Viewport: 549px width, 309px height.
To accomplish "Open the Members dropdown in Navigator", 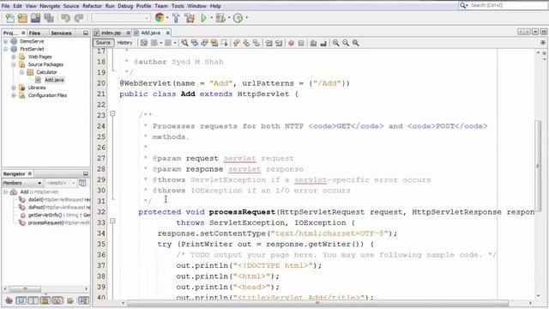I will tap(22, 183).
